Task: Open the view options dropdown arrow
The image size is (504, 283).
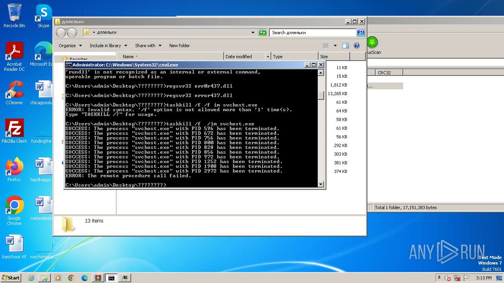Action: (x=335, y=46)
